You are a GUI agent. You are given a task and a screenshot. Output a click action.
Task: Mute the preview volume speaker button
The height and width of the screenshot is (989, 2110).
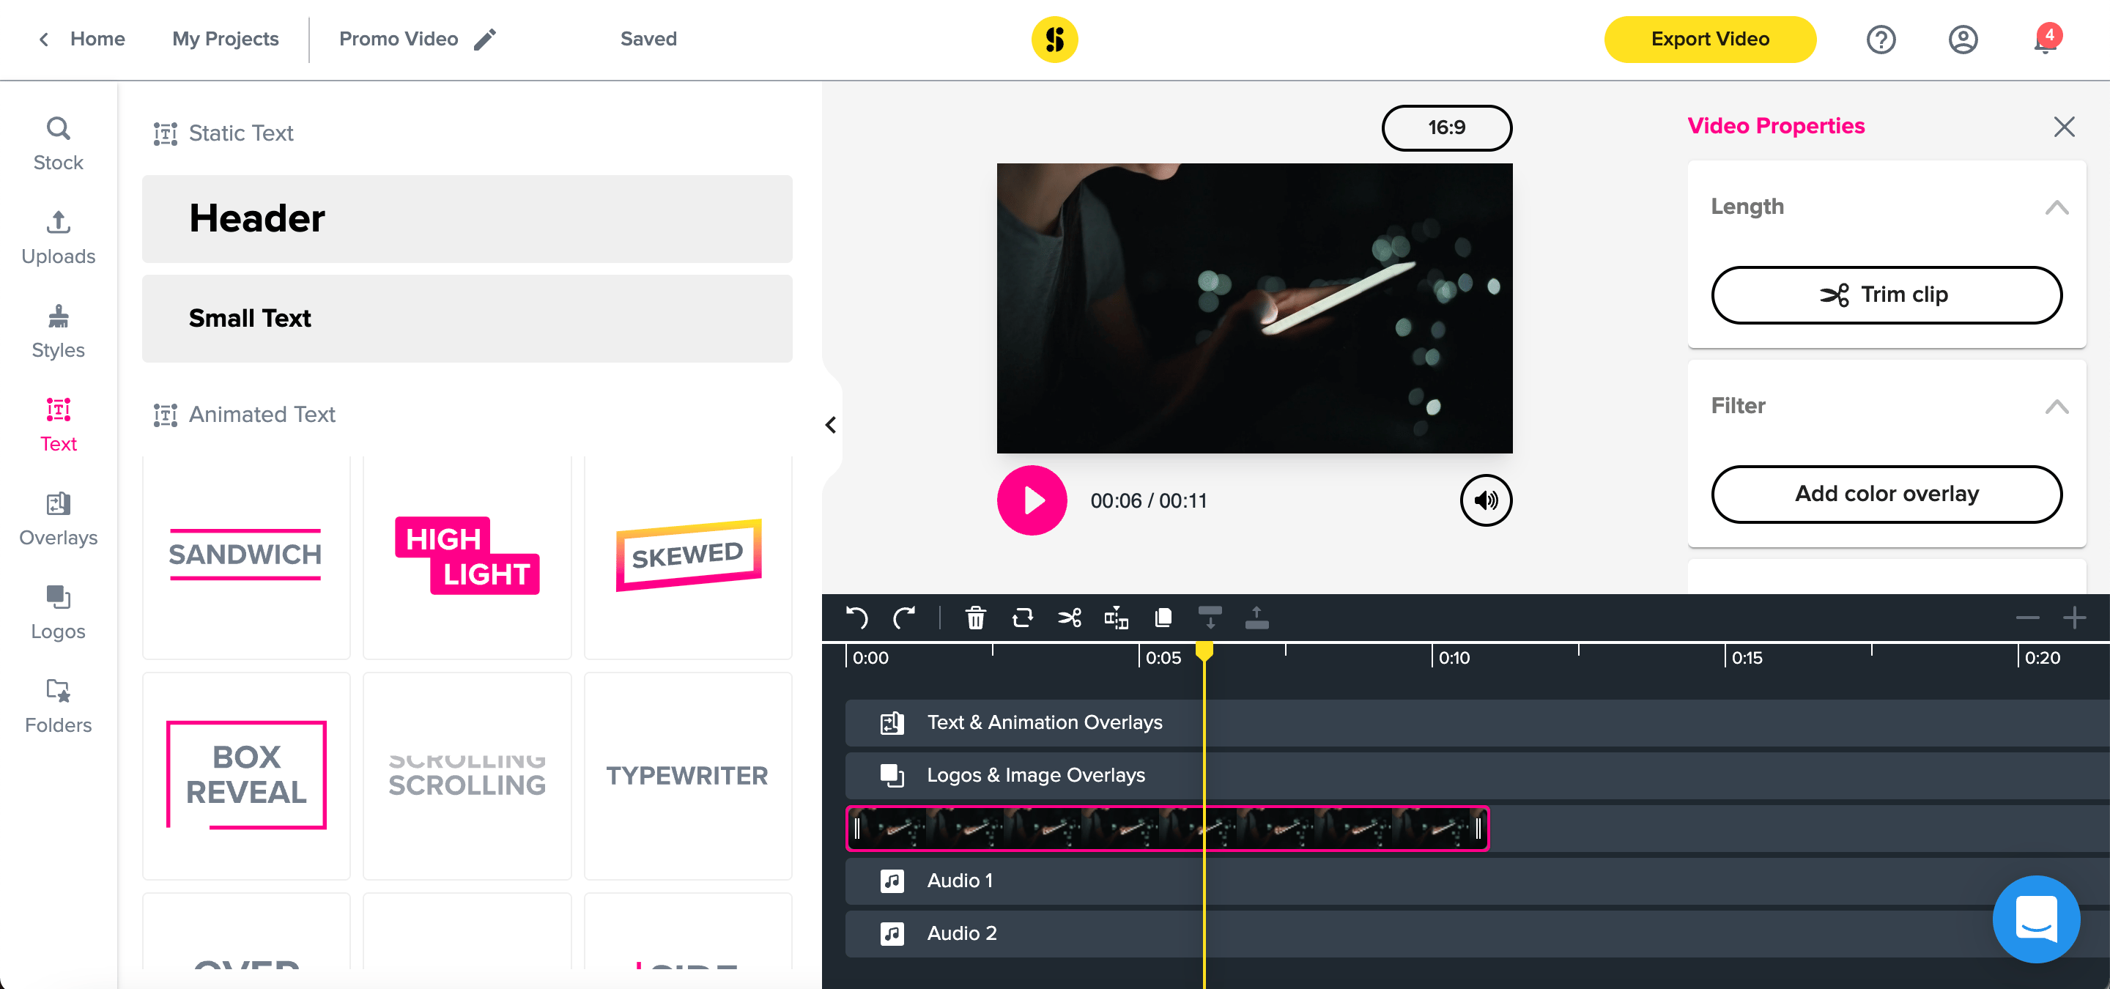coord(1485,500)
